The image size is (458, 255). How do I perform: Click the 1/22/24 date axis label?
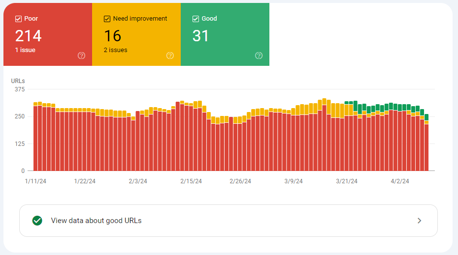coord(85,181)
